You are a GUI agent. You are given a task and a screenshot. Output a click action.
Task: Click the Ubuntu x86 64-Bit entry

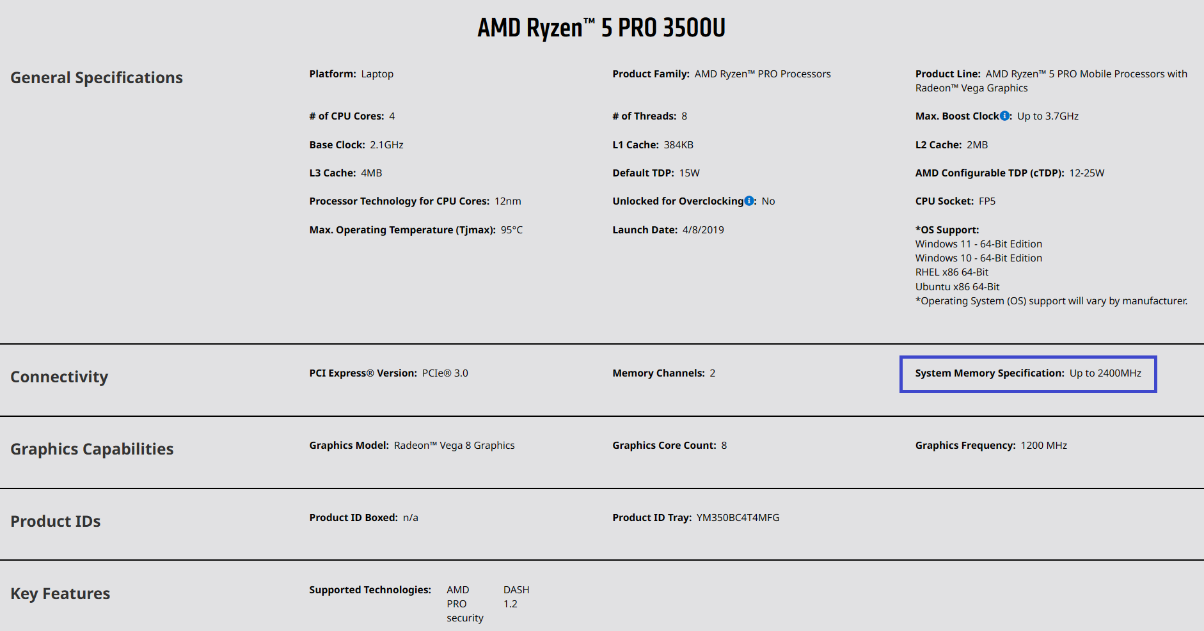pyautogui.click(x=957, y=287)
